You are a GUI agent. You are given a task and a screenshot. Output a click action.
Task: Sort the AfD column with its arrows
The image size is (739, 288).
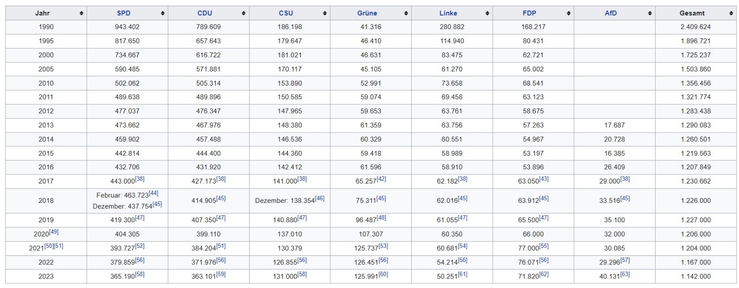click(650, 13)
